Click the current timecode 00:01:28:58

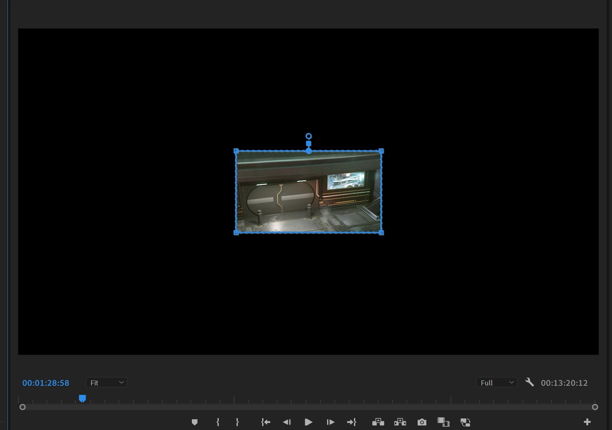(x=46, y=383)
